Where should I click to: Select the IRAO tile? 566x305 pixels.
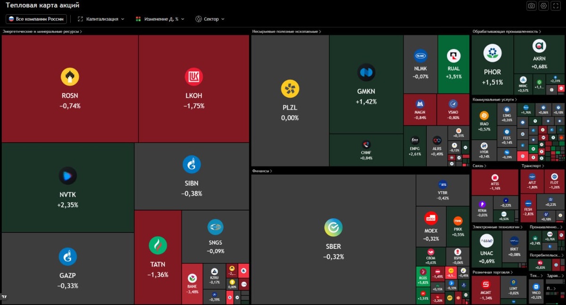click(484, 121)
